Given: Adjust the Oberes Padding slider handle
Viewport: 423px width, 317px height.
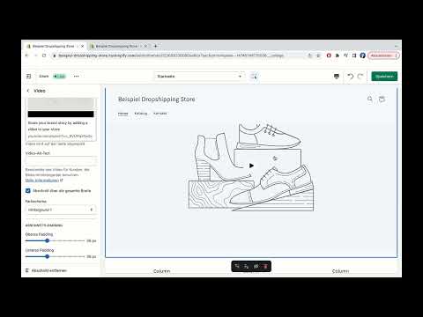Looking at the screenshot, I should click(x=48, y=240).
